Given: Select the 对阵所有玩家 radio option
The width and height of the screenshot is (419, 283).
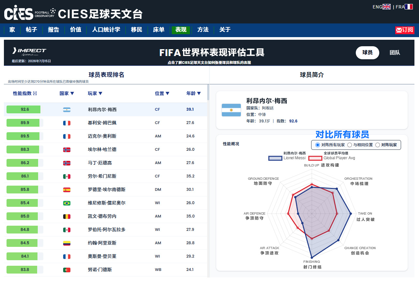Looking at the screenshot, I should coord(318,145).
